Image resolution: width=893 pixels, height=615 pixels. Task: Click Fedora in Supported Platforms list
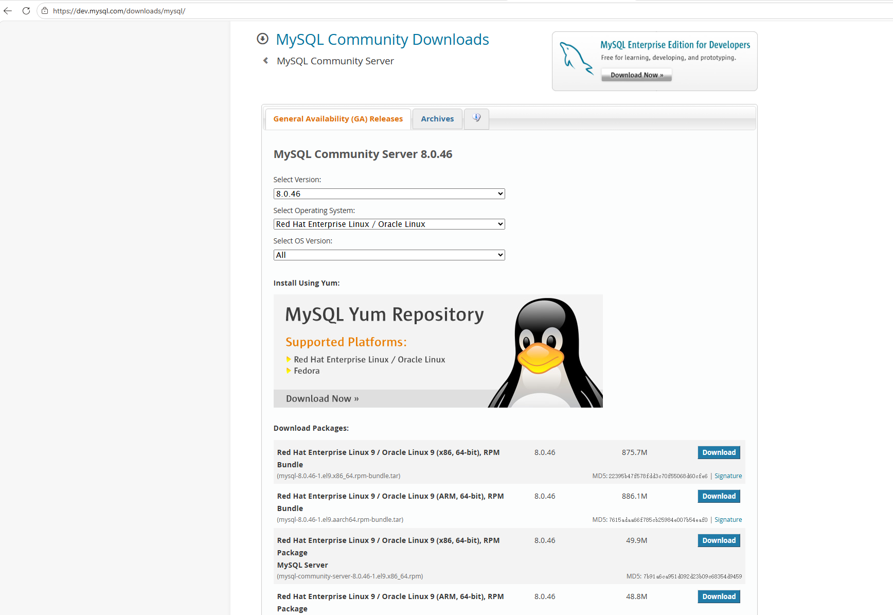click(307, 371)
